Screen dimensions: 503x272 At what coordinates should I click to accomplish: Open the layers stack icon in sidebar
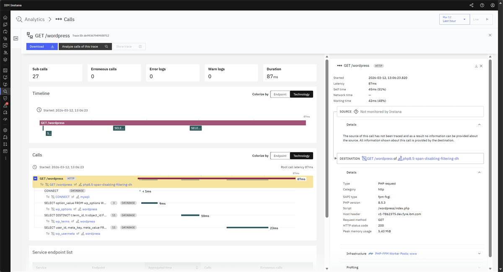5,59
